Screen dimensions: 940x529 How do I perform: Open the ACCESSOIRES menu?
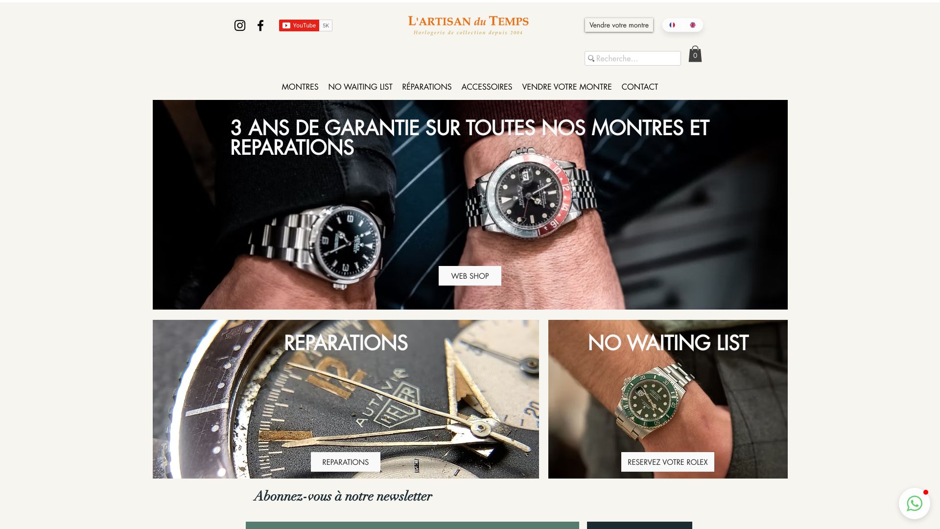pos(487,87)
